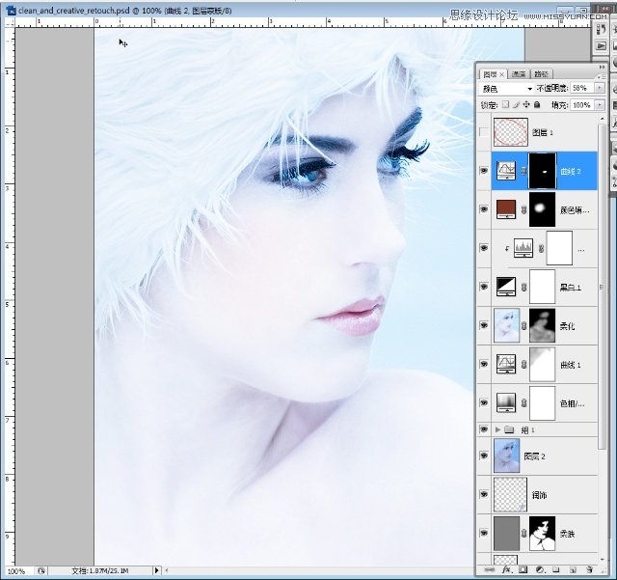Open the 不透明度 opacity slider arrow

coord(600,88)
